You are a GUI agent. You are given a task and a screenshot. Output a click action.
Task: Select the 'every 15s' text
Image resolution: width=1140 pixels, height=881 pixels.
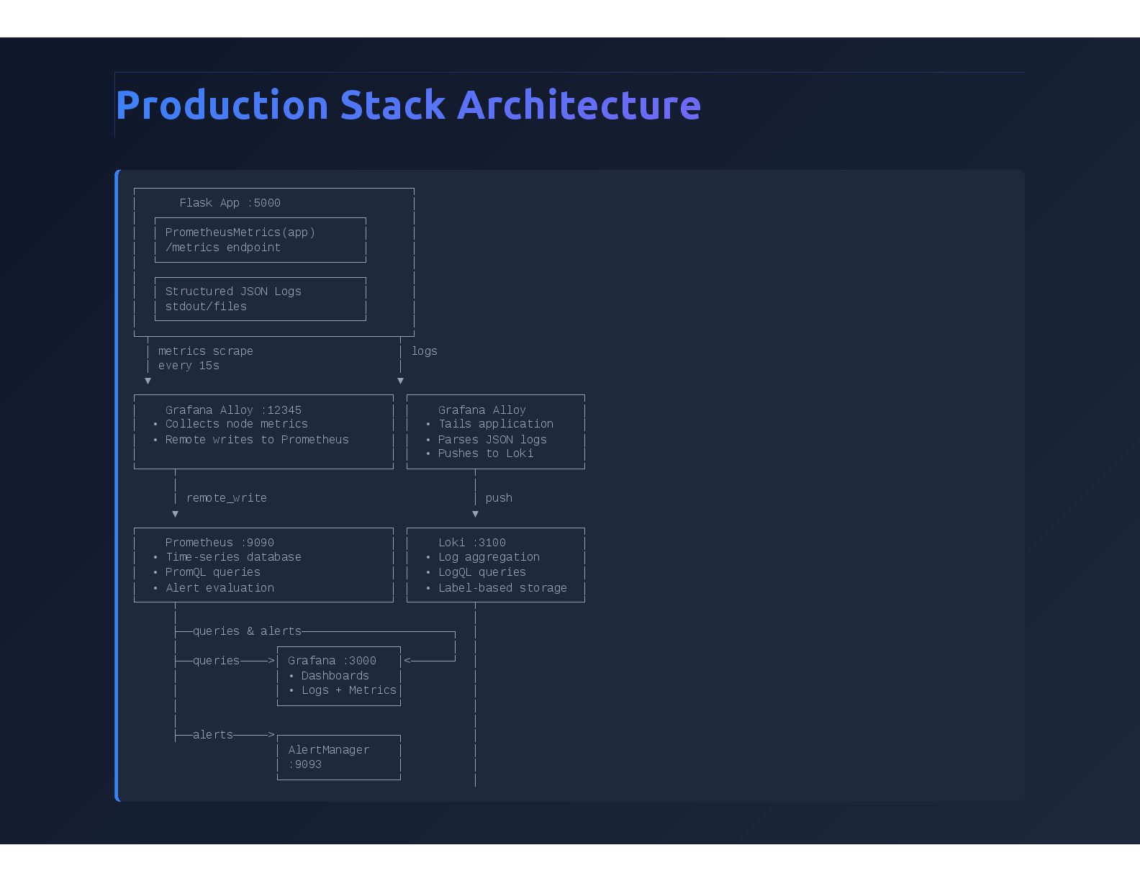(189, 366)
